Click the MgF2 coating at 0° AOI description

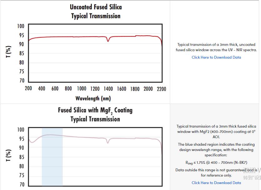pyautogui.click(x=216, y=132)
